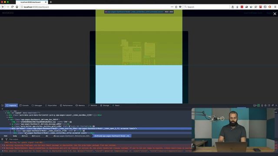
Task: Click the div#Layout breadcrumb
Action: click(x=36, y=136)
